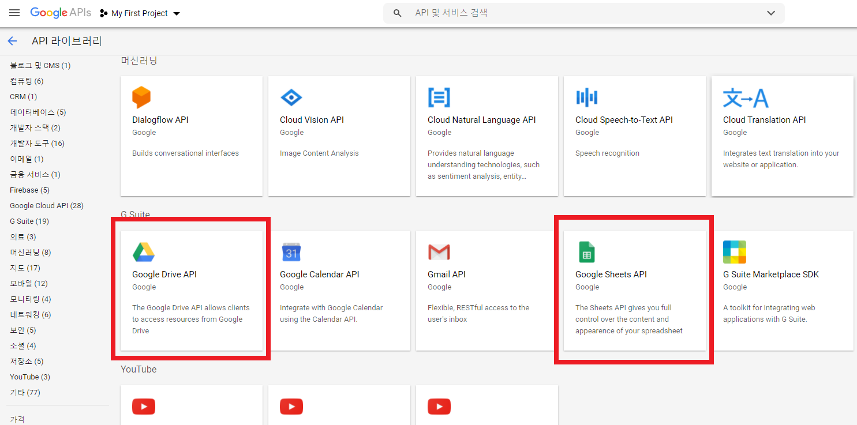Click 'Builds conversational interfaces' description
The height and width of the screenshot is (425, 857).
[185, 153]
